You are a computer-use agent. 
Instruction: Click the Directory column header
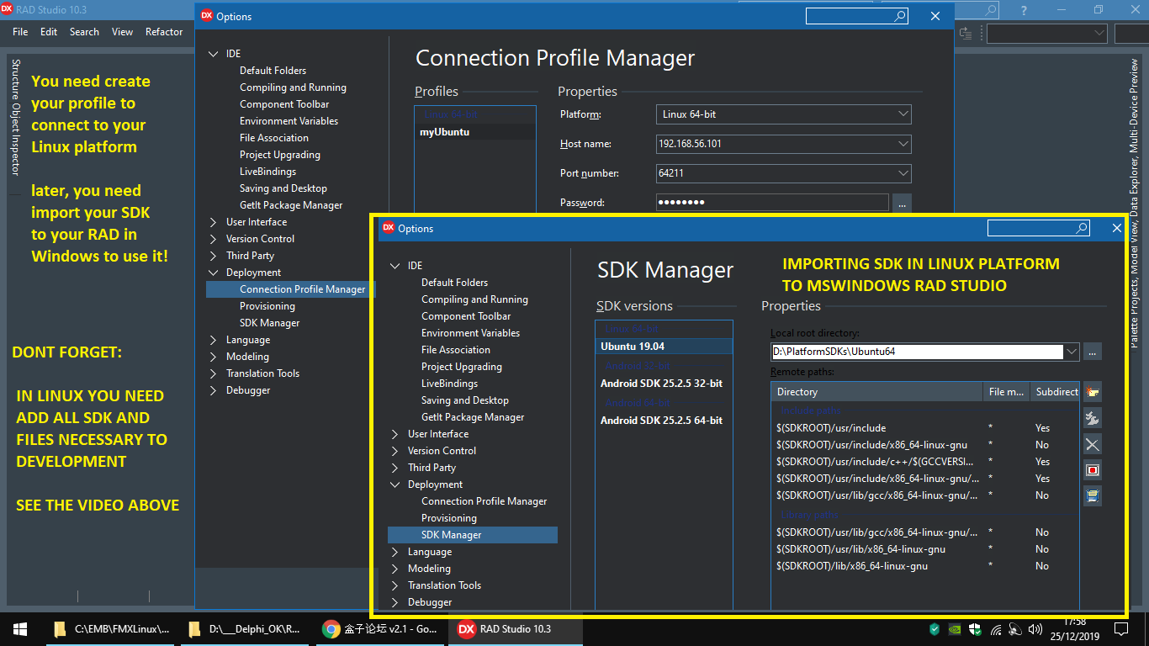coord(877,392)
